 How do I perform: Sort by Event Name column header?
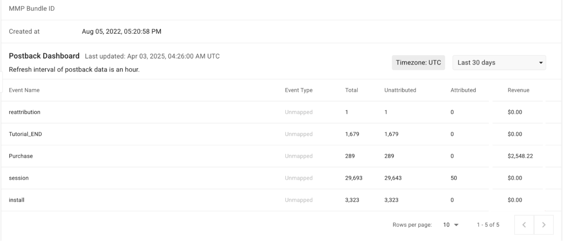pyautogui.click(x=24, y=90)
